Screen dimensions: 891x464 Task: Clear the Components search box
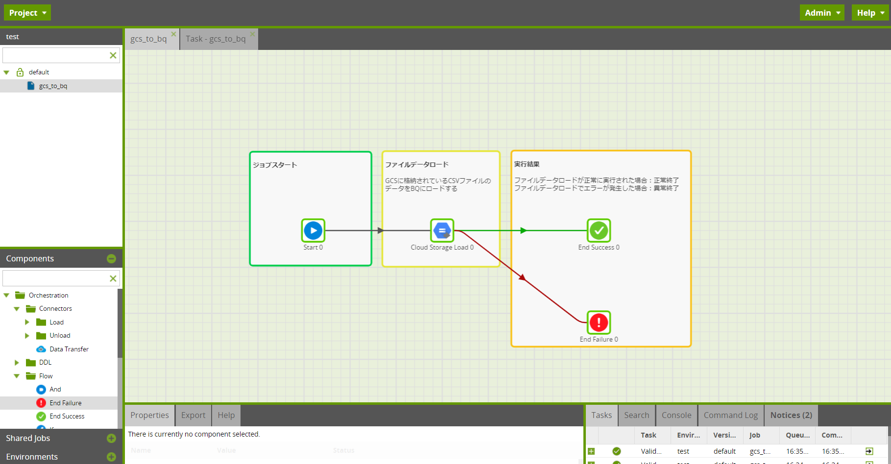(x=113, y=278)
